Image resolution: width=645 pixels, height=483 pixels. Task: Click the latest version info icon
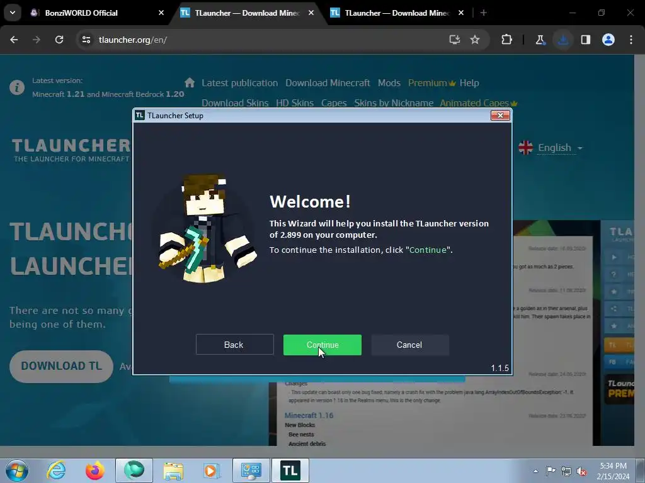coord(17,87)
